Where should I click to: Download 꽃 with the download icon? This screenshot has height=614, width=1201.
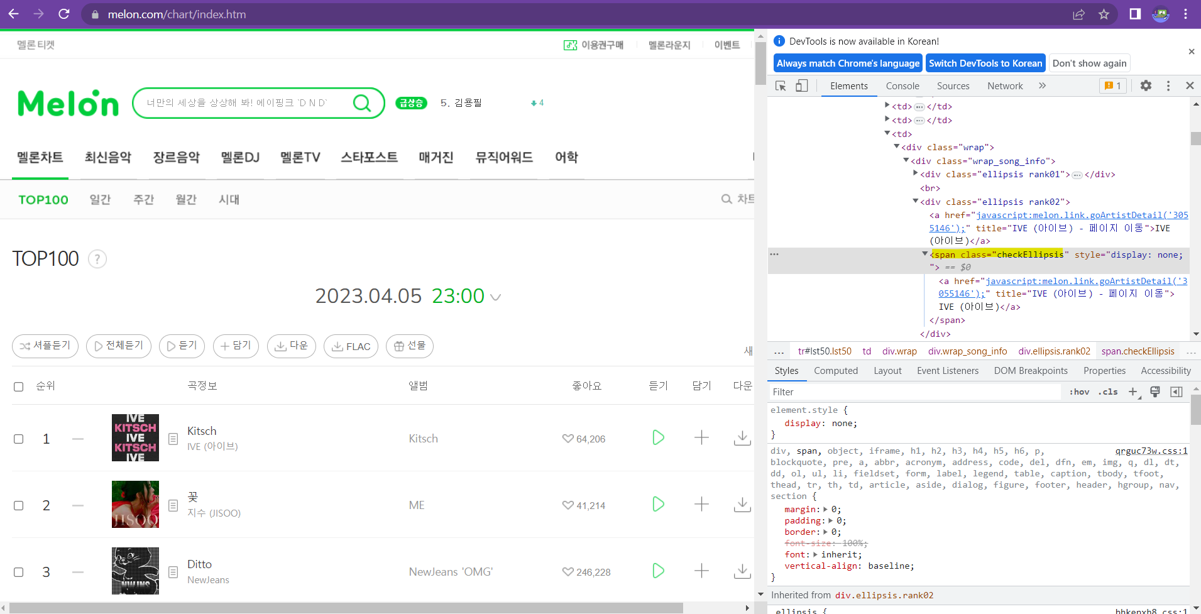click(x=742, y=505)
